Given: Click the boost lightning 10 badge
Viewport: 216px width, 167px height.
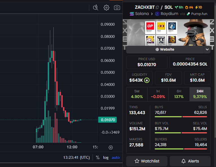Looking at the screenshot, I should pos(198,7).
